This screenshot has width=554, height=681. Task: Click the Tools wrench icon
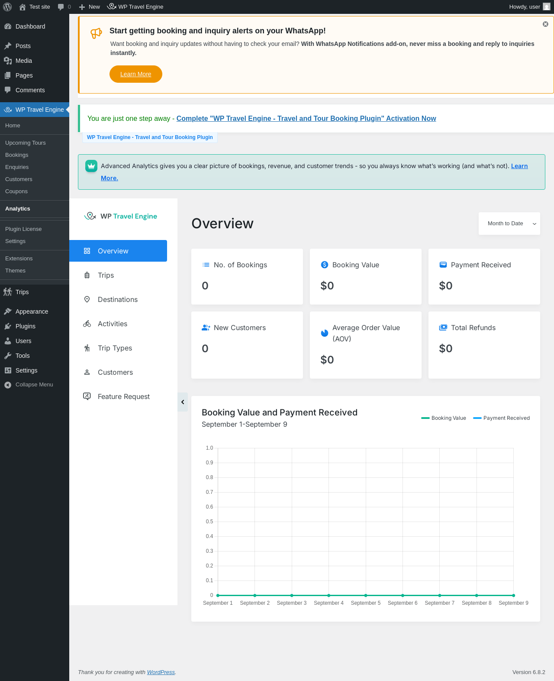point(8,356)
